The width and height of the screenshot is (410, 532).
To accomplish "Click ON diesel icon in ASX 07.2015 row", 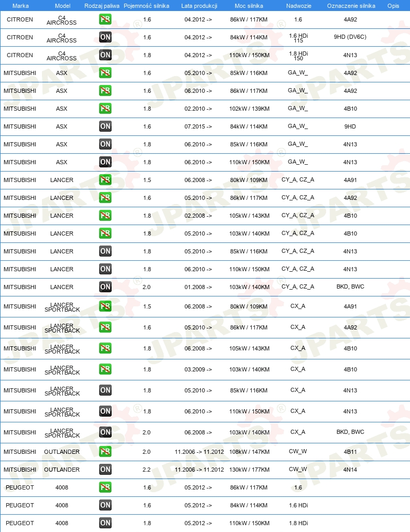I will pos(105,126).
